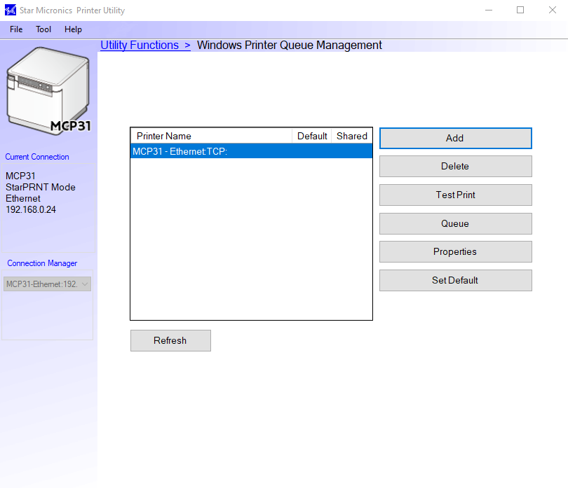Run a Test Print on MCP31
568x488 pixels.
pyautogui.click(x=455, y=195)
